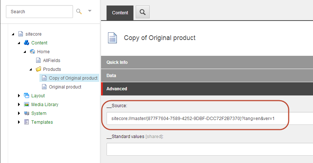Collapse the sitecore root node
This screenshot has height=163, width=313.
click(13, 34)
